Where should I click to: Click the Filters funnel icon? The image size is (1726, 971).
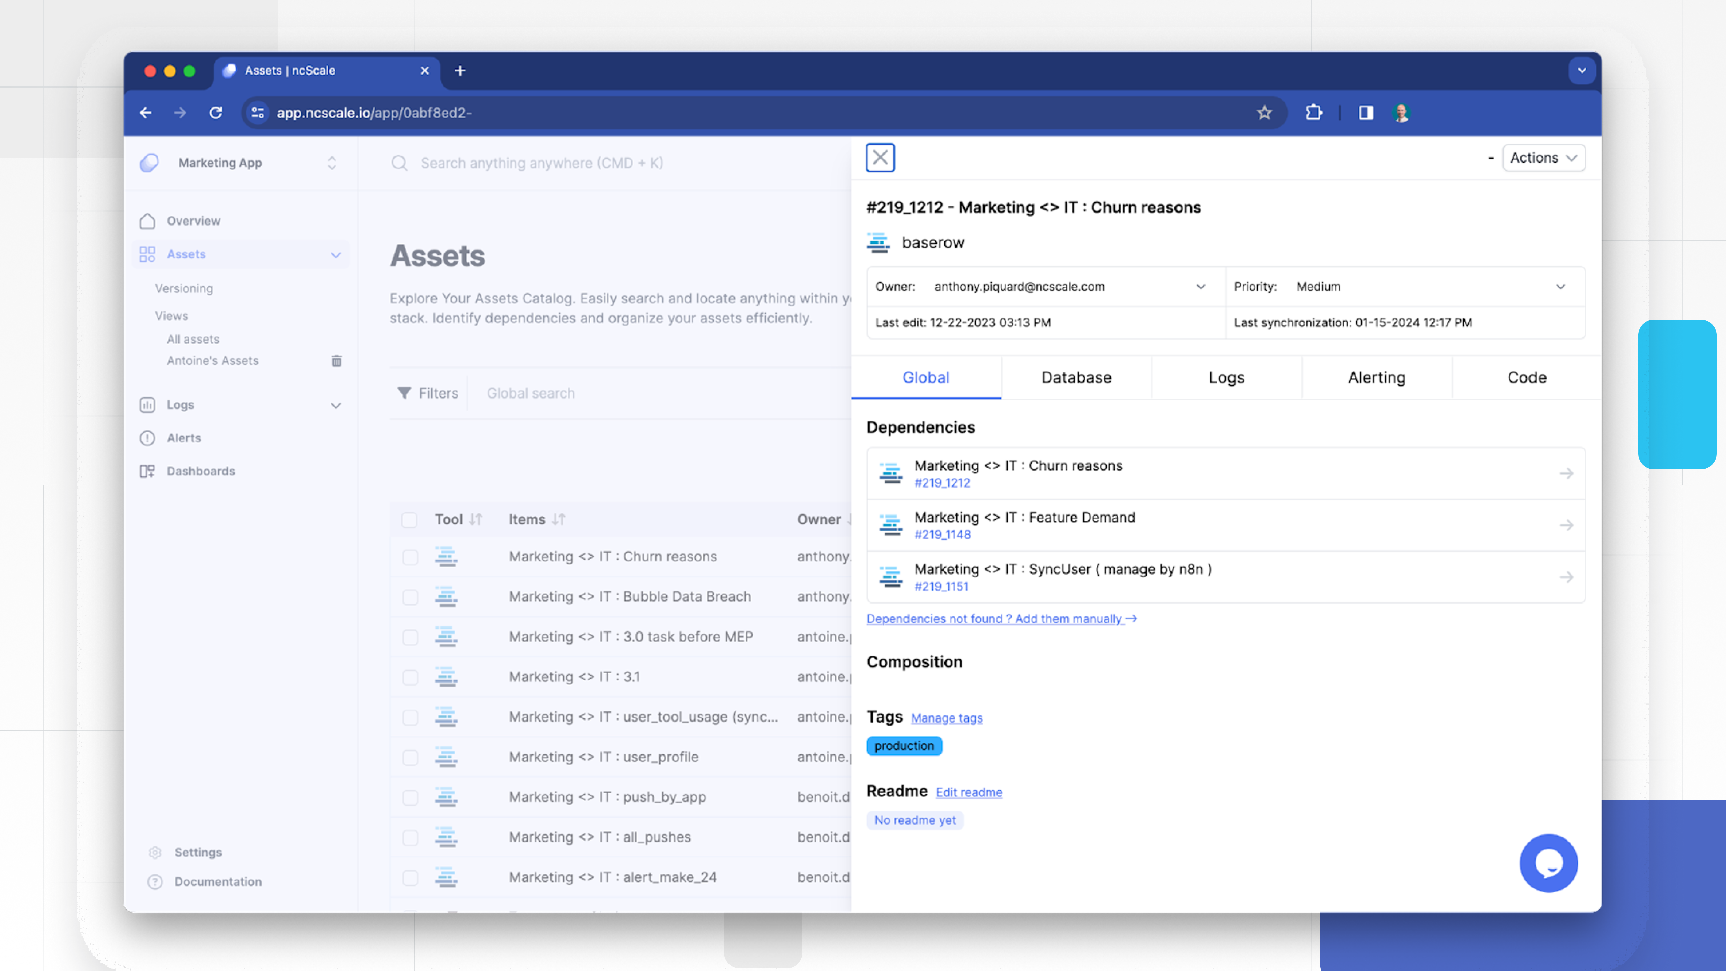tap(404, 393)
